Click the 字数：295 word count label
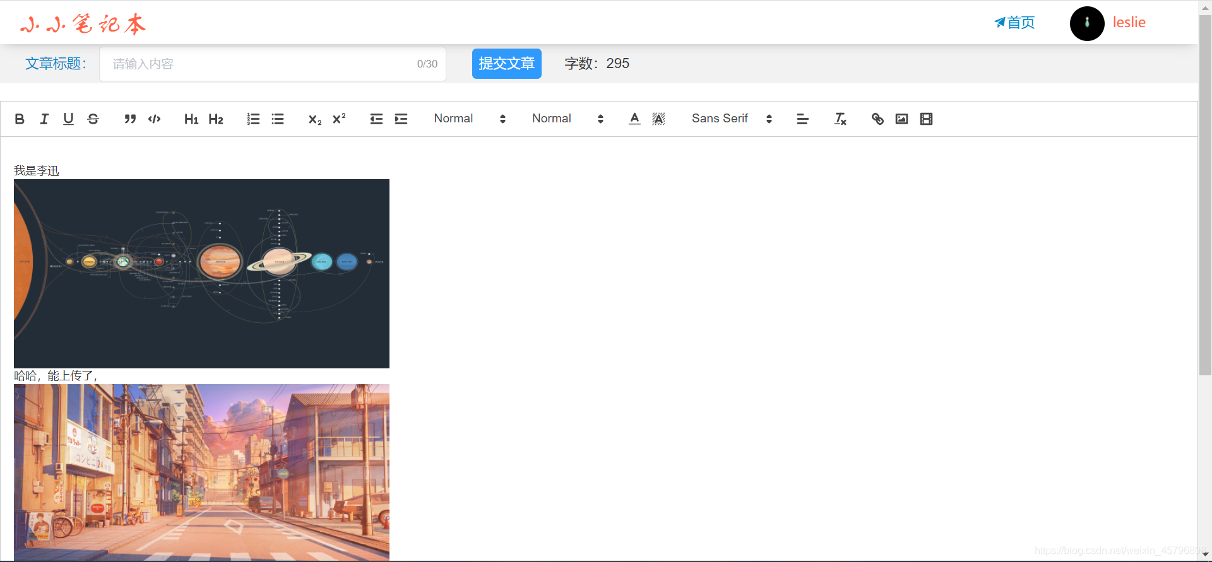Viewport: 1212px width, 562px height. click(597, 64)
